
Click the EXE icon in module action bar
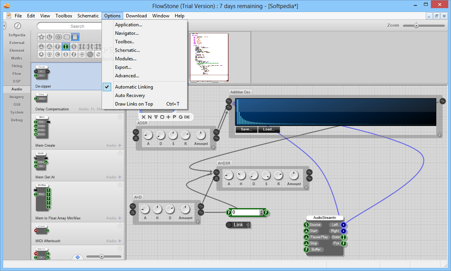[x=187, y=117]
